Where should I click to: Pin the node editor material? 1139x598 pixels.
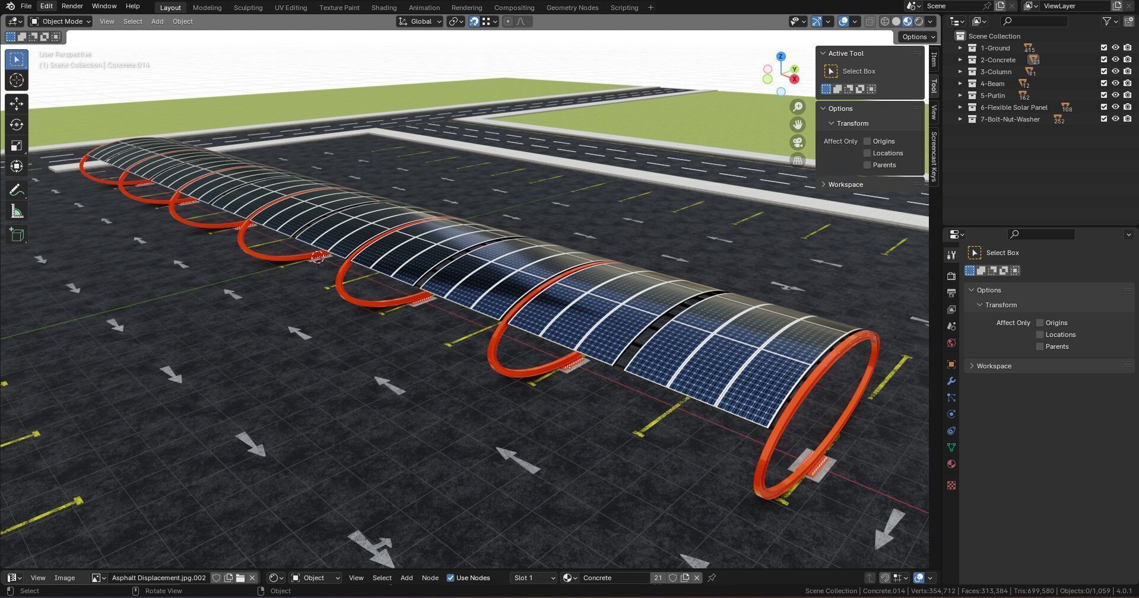712,578
